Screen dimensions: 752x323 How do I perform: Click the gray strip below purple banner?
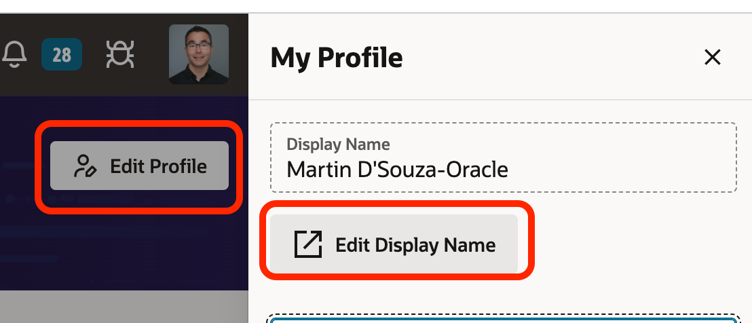124,307
